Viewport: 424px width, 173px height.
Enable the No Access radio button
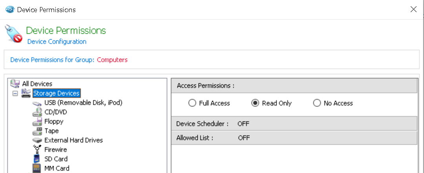[317, 103]
